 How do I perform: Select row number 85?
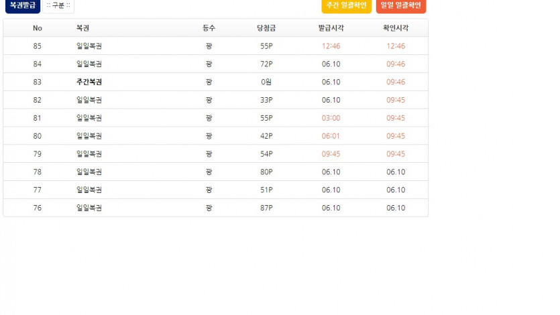(x=38, y=46)
